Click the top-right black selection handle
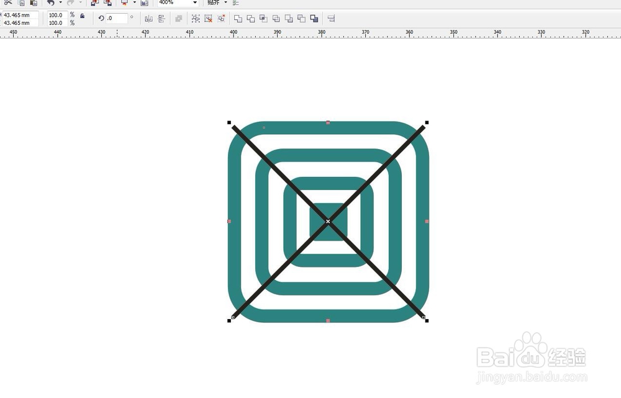Viewport: 621px width, 398px height. point(427,122)
